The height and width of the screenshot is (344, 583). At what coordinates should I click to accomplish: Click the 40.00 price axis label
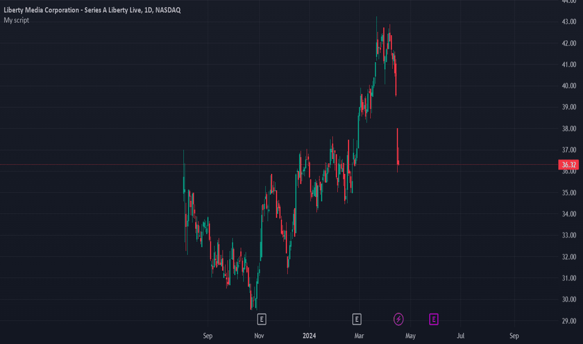[569, 86]
